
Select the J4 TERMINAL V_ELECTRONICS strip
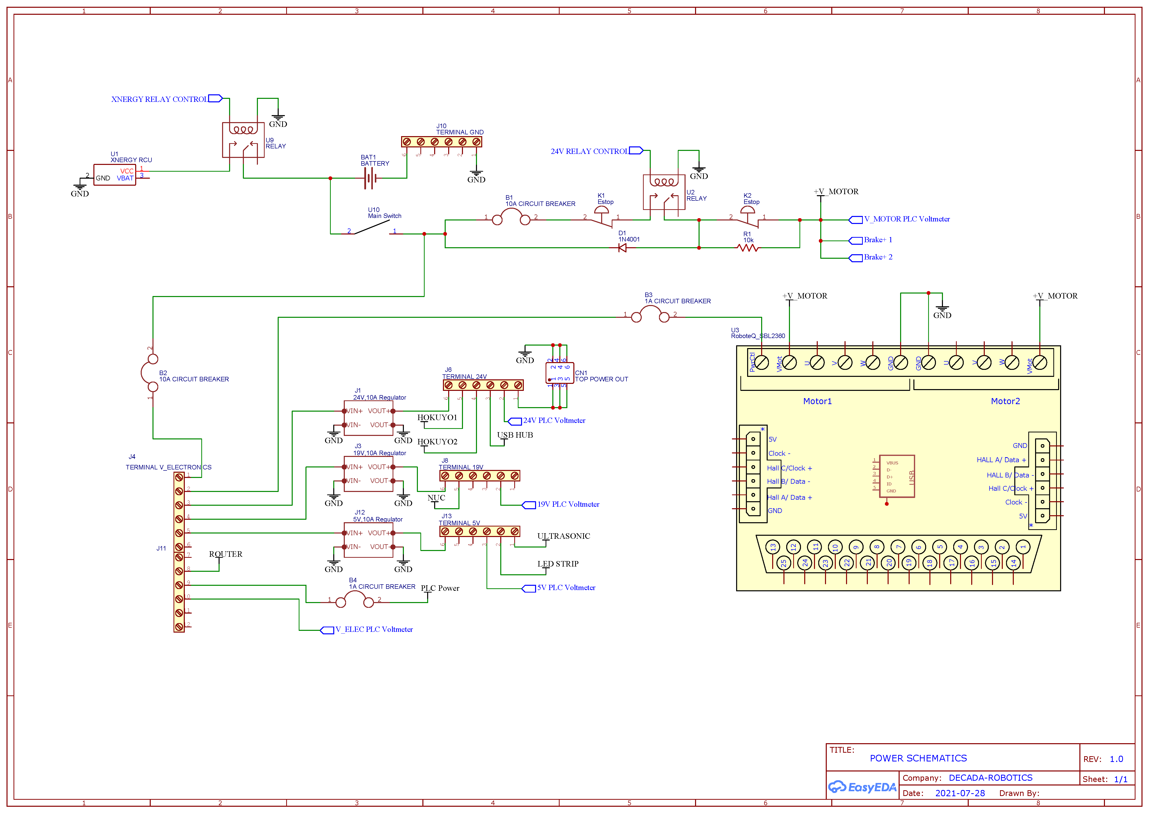(179, 512)
